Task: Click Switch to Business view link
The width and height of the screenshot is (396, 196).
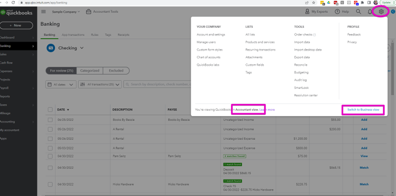Action: (363, 110)
